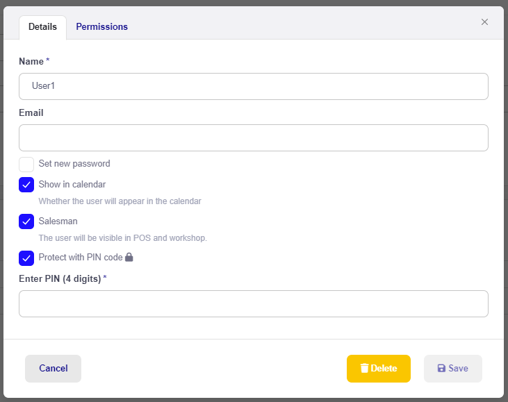Click the floppy disk icon in Save

coord(441,368)
